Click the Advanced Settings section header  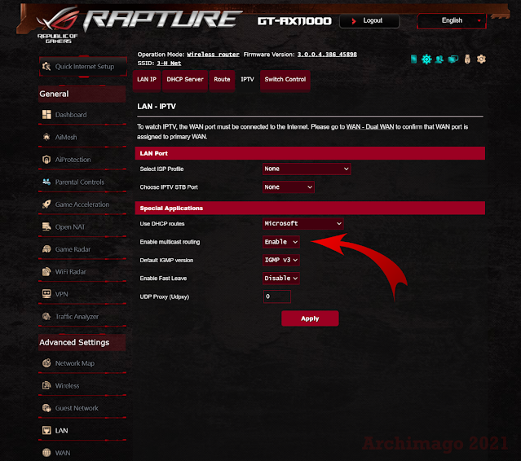pos(82,342)
